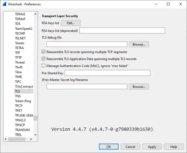Select TREL protocol
This screenshot has height=153, width=187.
pos(18,135)
